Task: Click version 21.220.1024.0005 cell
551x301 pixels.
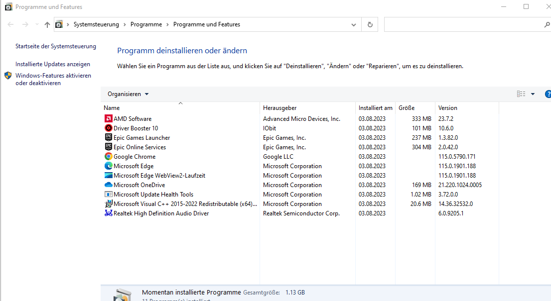Action: [x=460, y=185]
